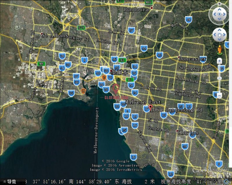Click the orange placemark number 11

84,91
